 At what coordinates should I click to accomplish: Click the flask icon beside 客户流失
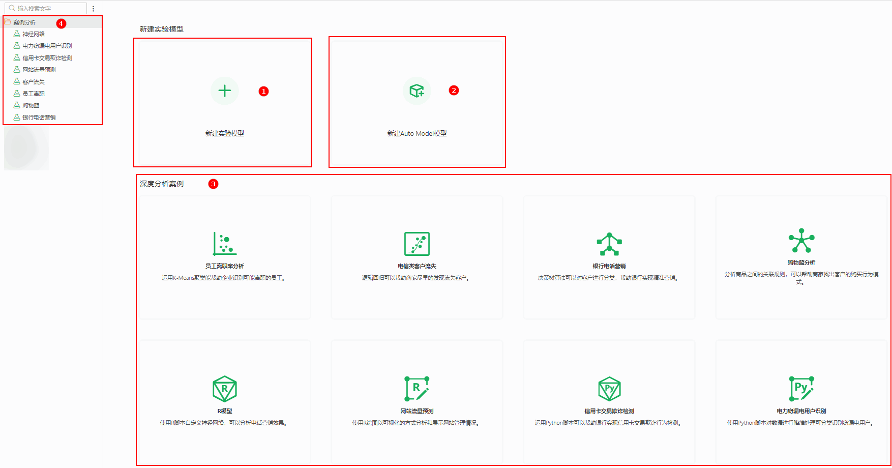click(17, 81)
